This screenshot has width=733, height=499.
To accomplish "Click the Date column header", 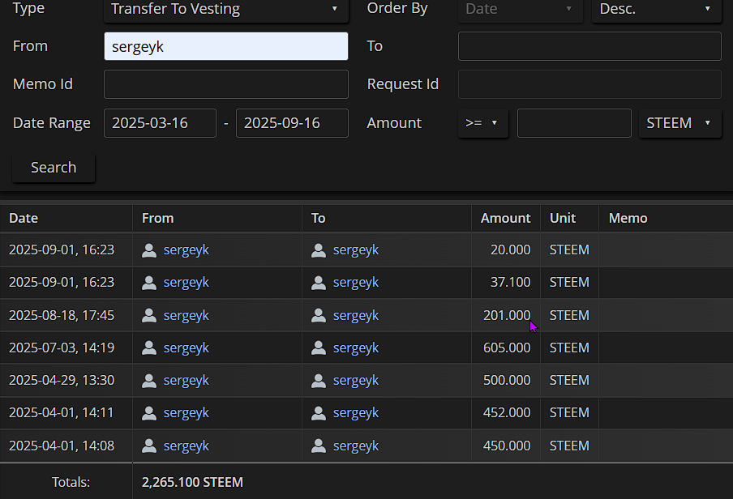I will point(24,218).
